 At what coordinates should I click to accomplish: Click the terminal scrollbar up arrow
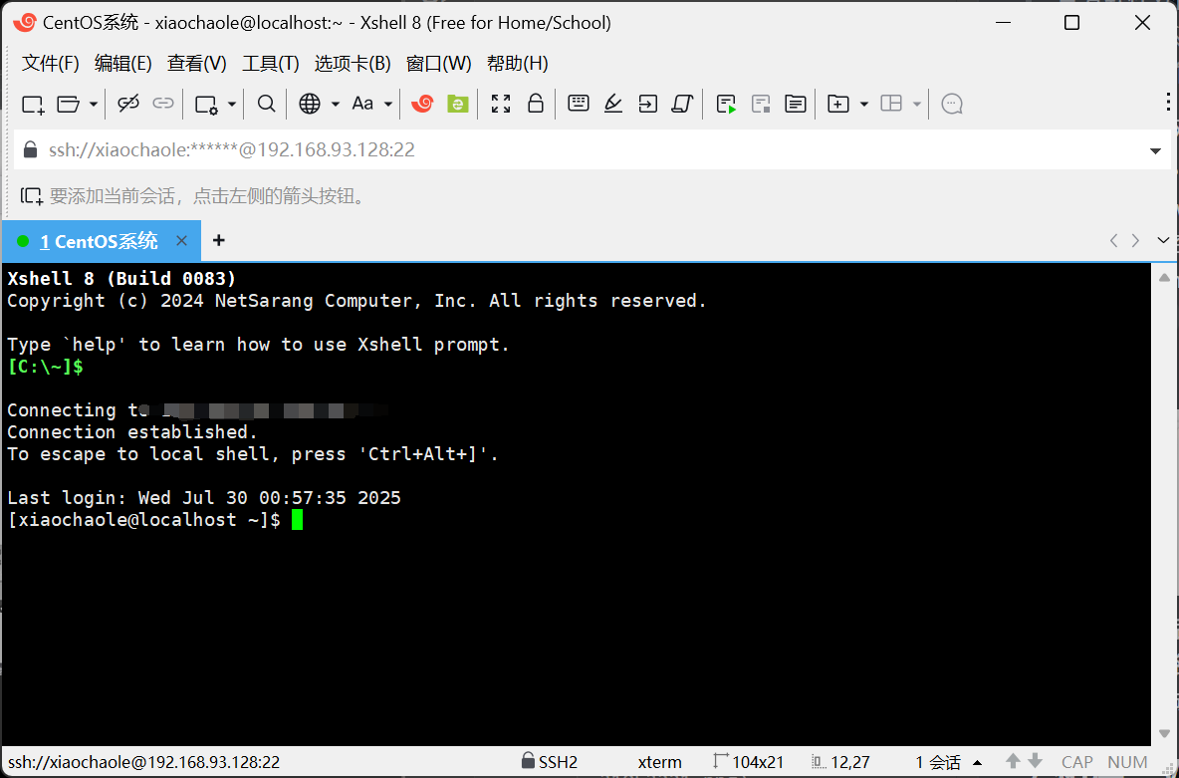click(x=1165, y=278)
